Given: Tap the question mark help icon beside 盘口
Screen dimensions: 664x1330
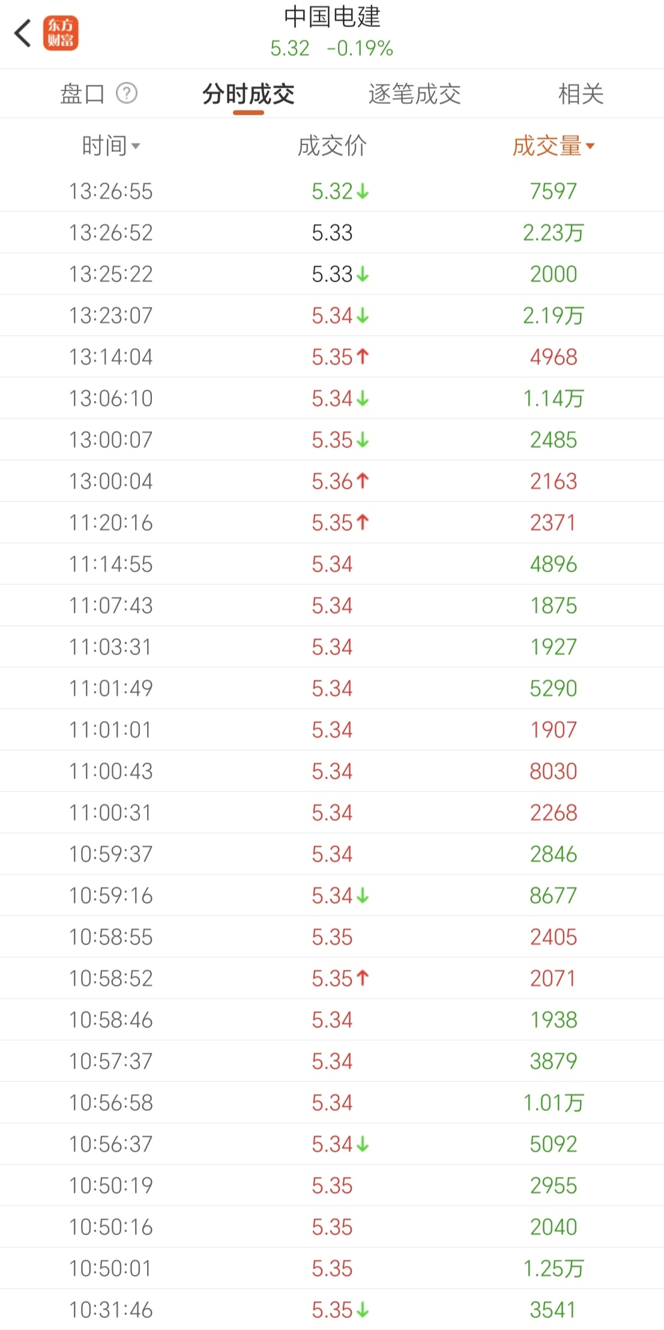Looking at the screenshot, I should 127,94.
